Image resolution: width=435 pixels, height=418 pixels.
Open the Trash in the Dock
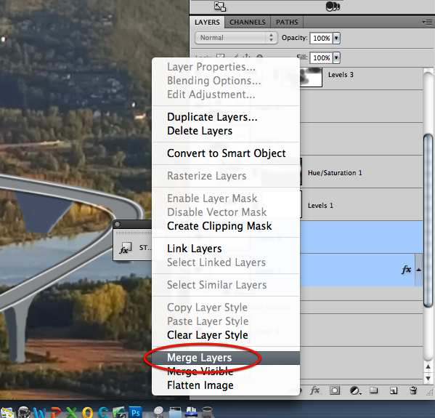click(207, 412)
